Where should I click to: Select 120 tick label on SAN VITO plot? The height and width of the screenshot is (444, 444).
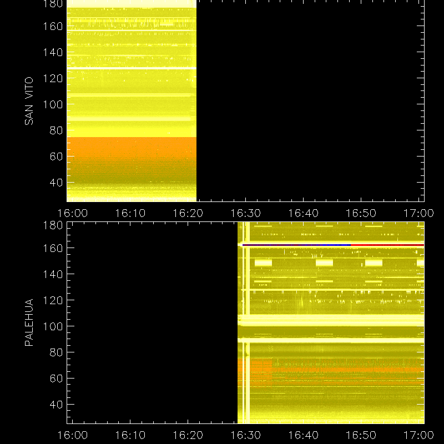[x=53, y=78]
